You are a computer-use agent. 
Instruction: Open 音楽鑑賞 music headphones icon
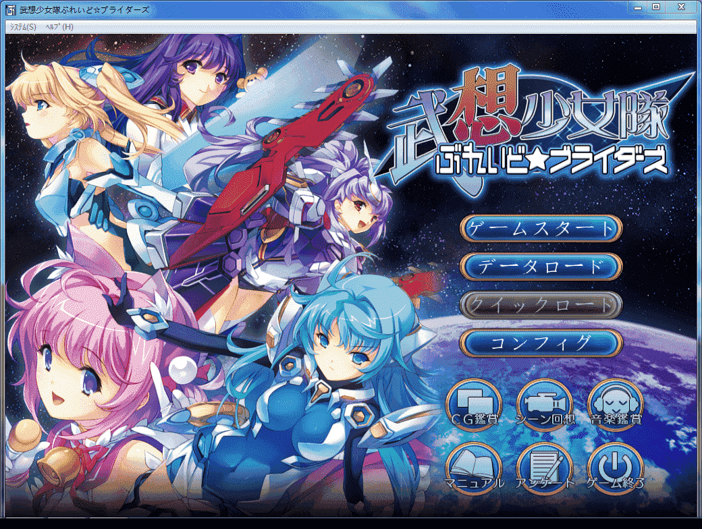pyautogui.click(x=614, y=405)
